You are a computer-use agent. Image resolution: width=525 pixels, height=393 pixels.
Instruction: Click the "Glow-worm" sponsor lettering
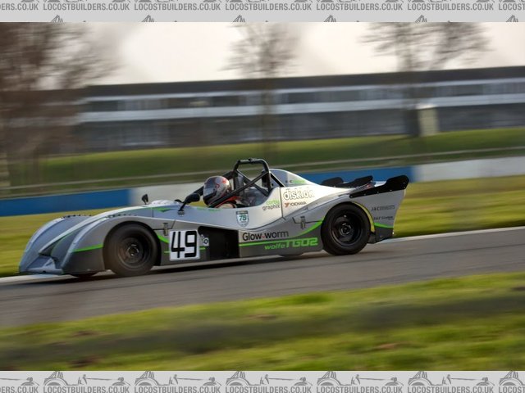point(265,236)
